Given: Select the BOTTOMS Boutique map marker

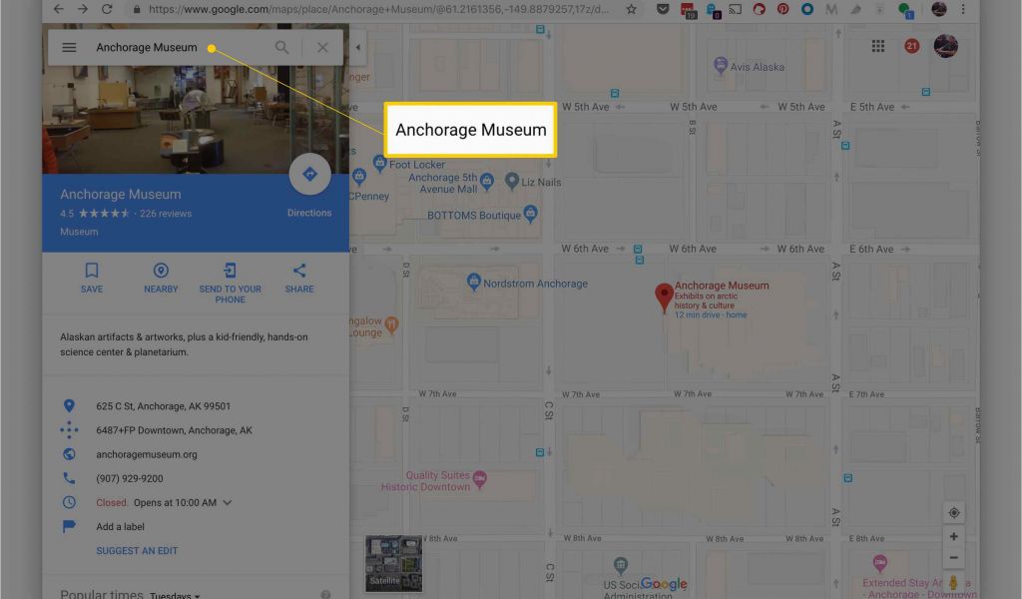Looking at the screenshot, I should 531,213.
